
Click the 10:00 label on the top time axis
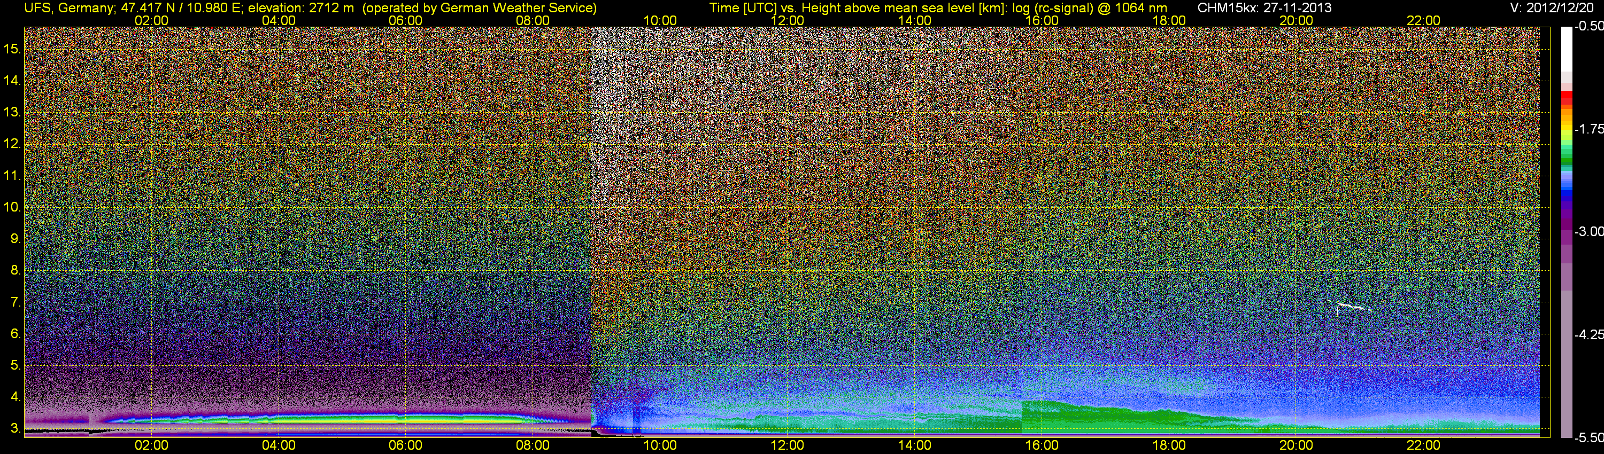point(660,20)
